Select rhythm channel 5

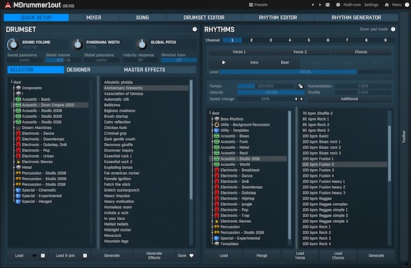309,40
